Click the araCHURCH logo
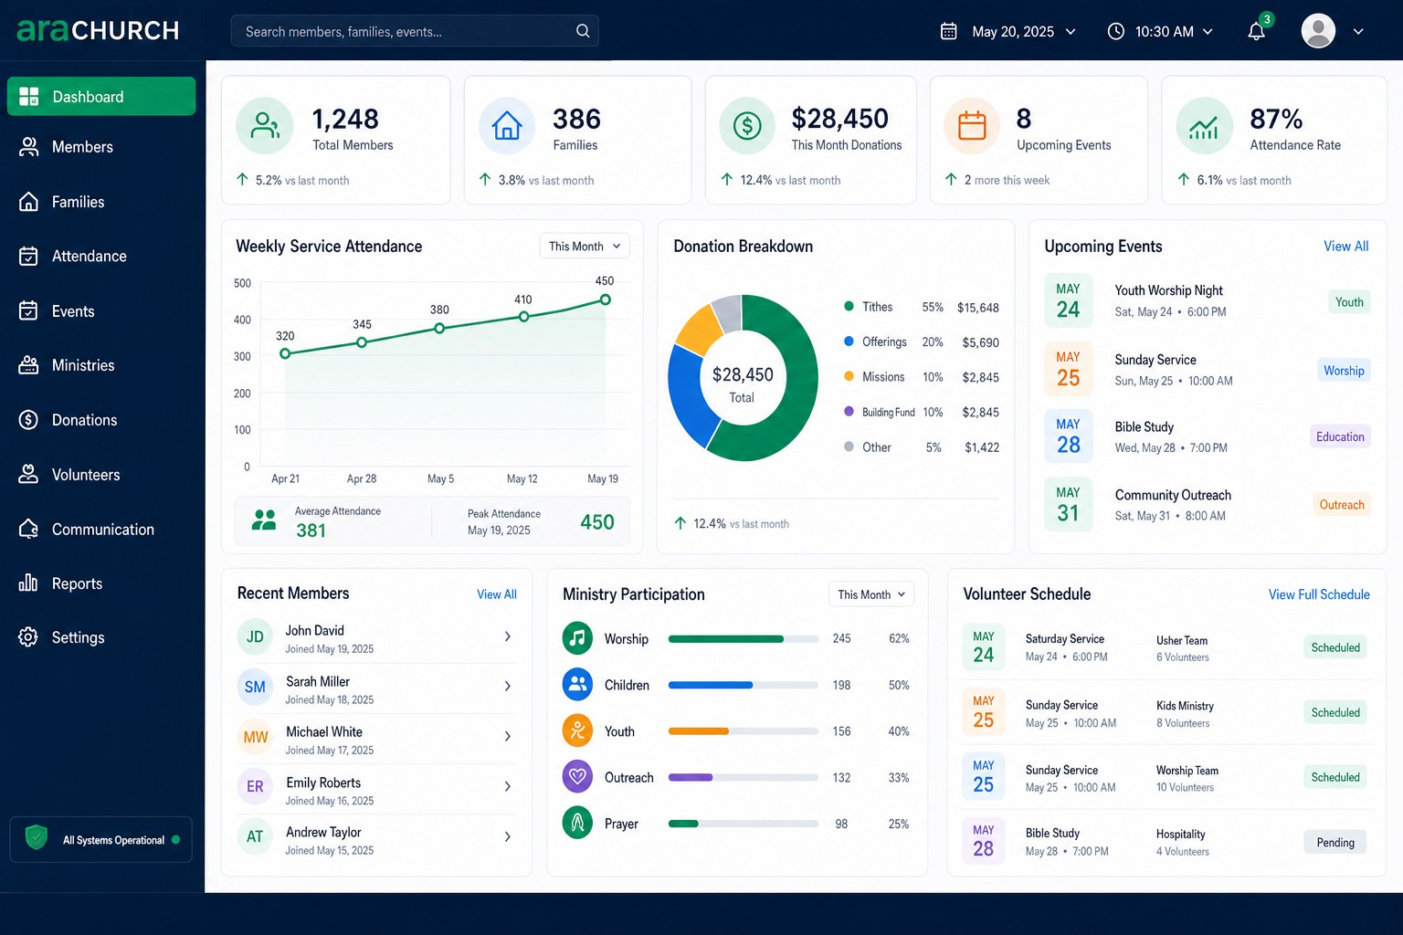 pyautogui.click(x=98, y=30)
